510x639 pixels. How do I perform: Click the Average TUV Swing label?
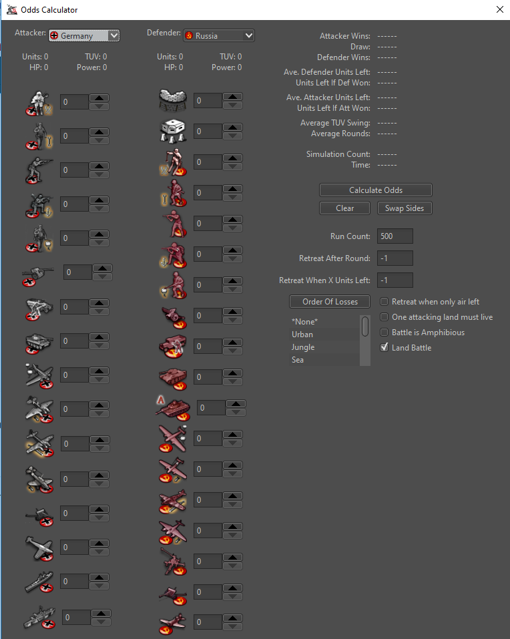click(335, 123)
